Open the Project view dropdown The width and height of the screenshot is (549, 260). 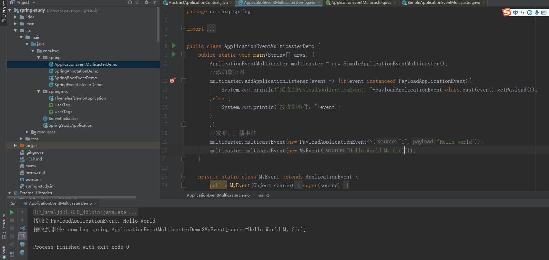[34, 3]
